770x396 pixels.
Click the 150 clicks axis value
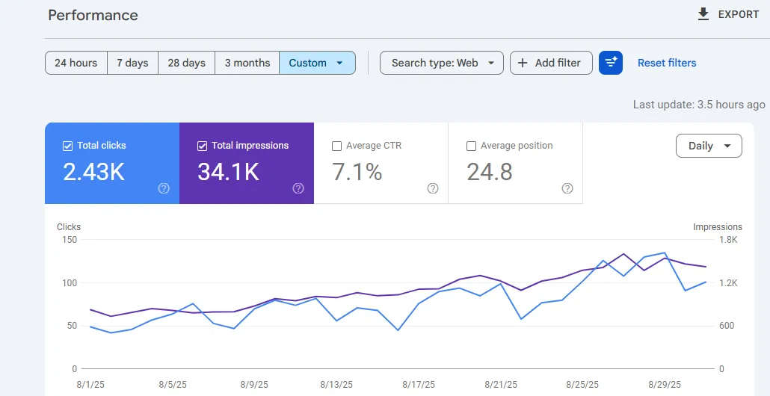coord(70,240)
